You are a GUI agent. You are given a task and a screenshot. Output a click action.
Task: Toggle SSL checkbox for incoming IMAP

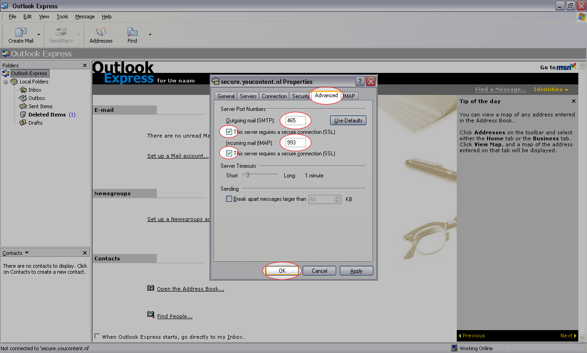229,154
